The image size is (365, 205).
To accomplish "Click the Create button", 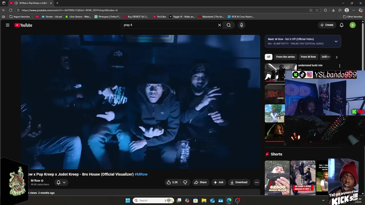I will (327, 25).
